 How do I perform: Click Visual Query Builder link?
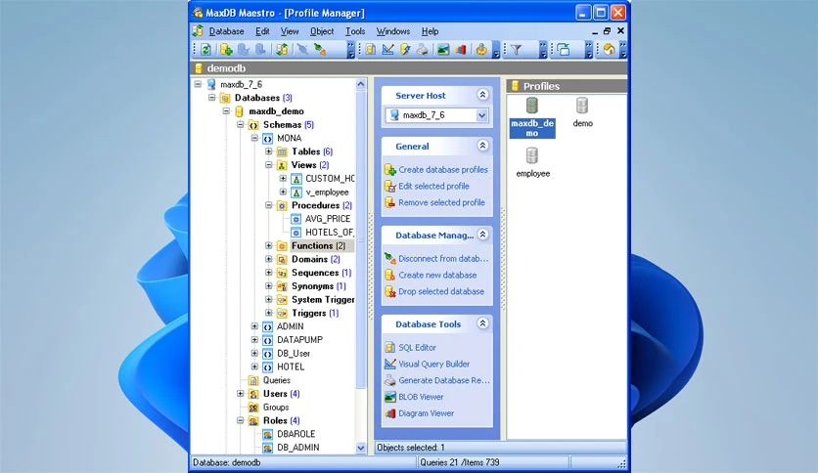[x=434, y=365]
